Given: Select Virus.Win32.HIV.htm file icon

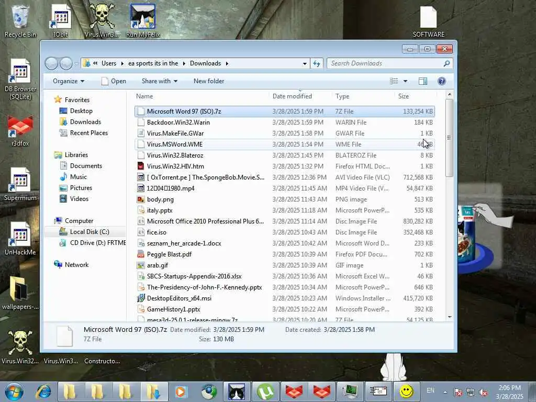Looking at the screenshot, I should click(x=141, y=166).
